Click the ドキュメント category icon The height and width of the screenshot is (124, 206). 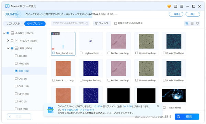pyautogui.click(x=16, y=41)
